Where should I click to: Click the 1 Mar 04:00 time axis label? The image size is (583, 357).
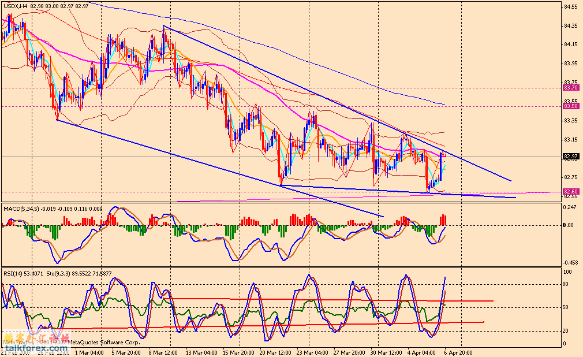click(x=89, y=352)
